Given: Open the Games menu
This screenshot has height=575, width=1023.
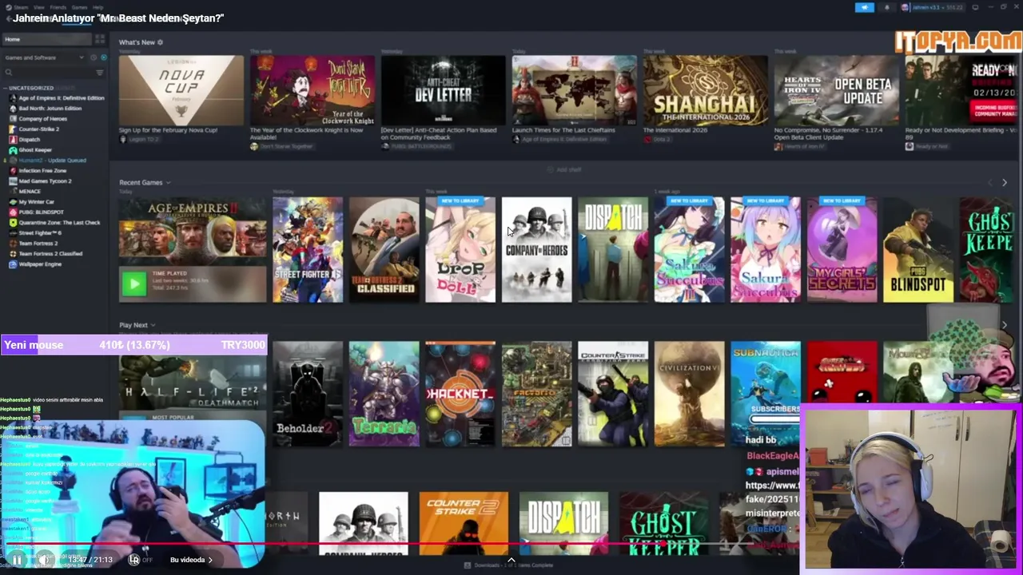Looking at the screenshot, I should pos(79,7).
